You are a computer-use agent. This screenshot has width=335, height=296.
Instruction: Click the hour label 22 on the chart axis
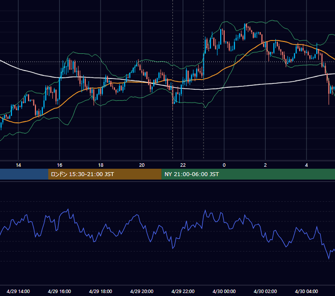click(x=183, y=165)
